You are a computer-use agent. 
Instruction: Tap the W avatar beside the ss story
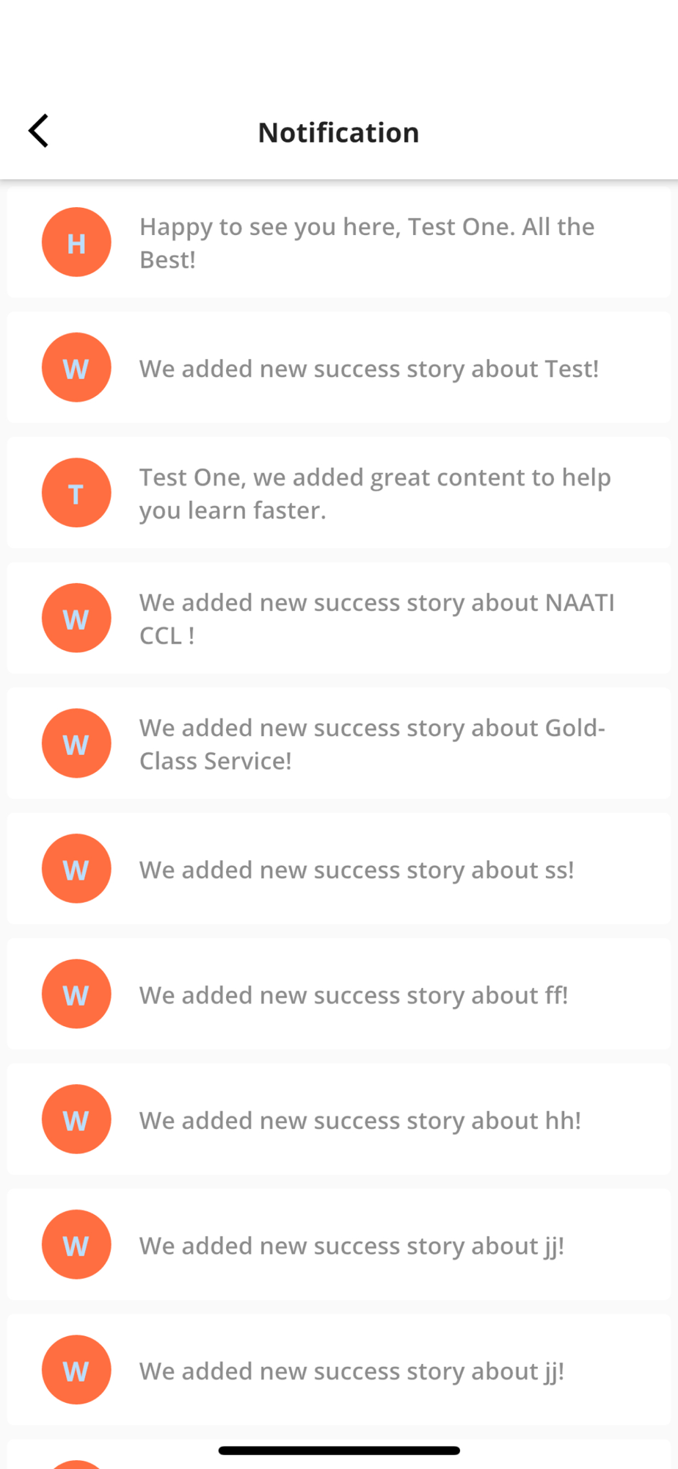pos(76,869)
